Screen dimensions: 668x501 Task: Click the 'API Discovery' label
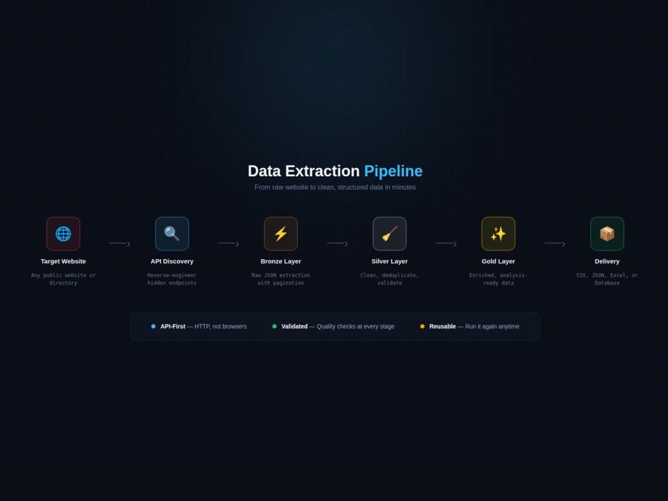[172, 261]
